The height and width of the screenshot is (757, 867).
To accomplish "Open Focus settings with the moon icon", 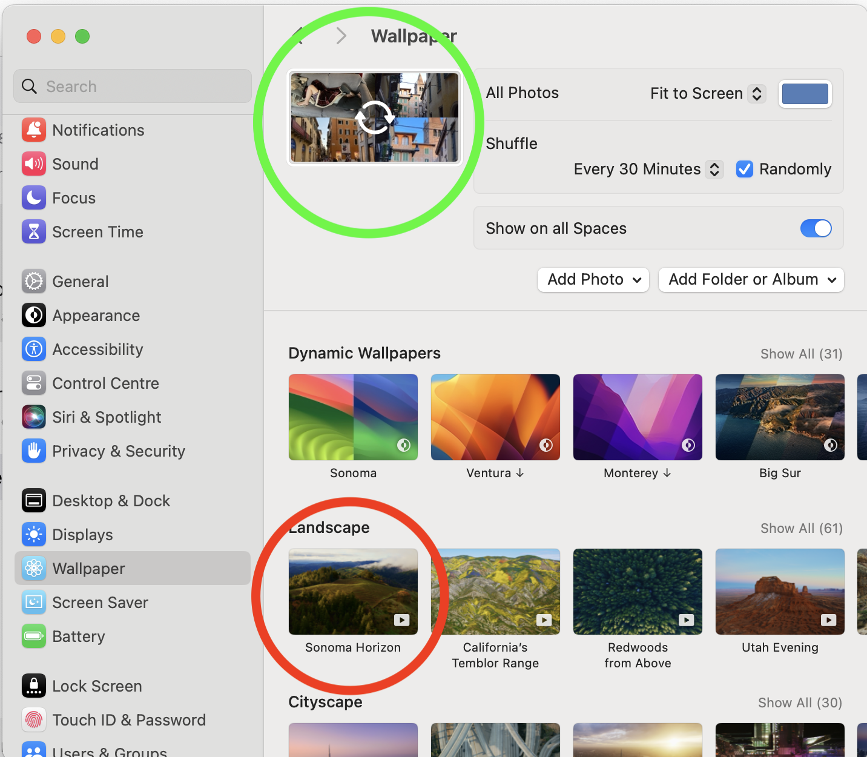I will tap(34, 197).
